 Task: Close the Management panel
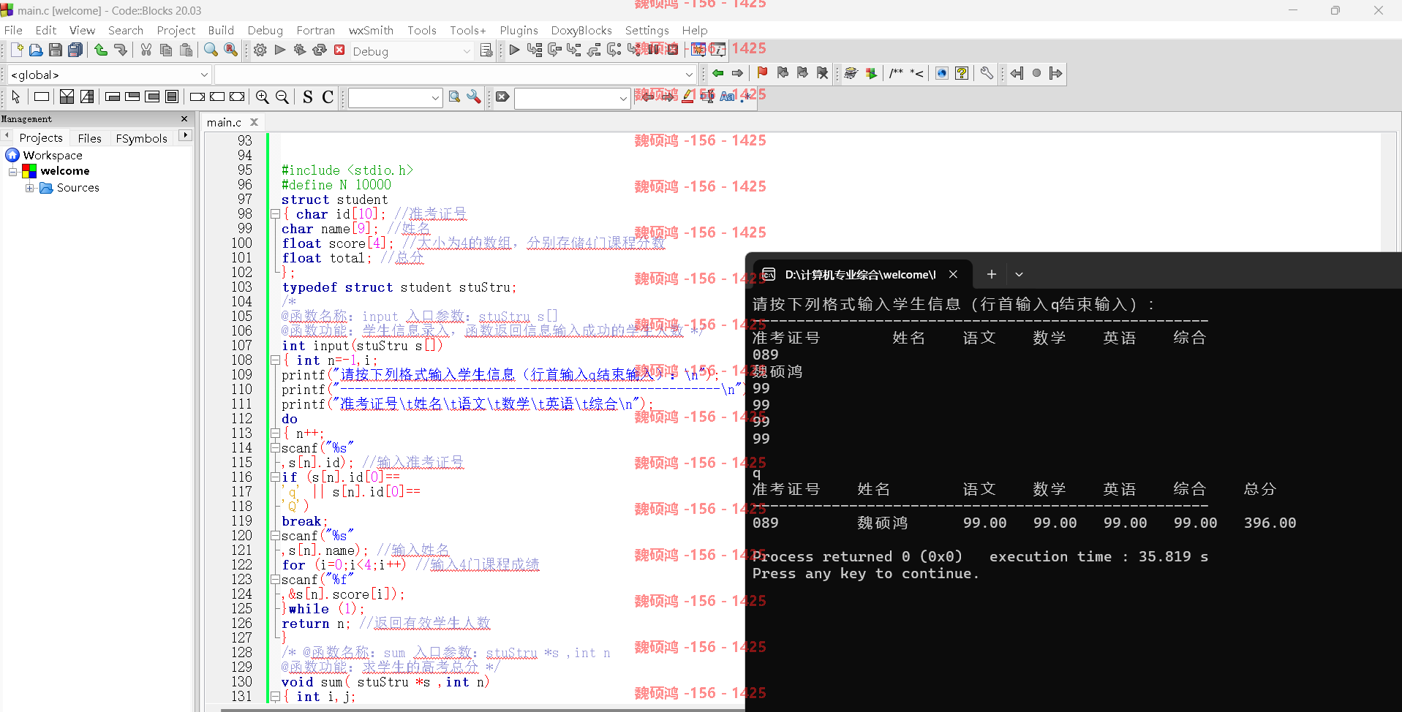(184, 118)
